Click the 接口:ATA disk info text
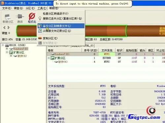 7,39
